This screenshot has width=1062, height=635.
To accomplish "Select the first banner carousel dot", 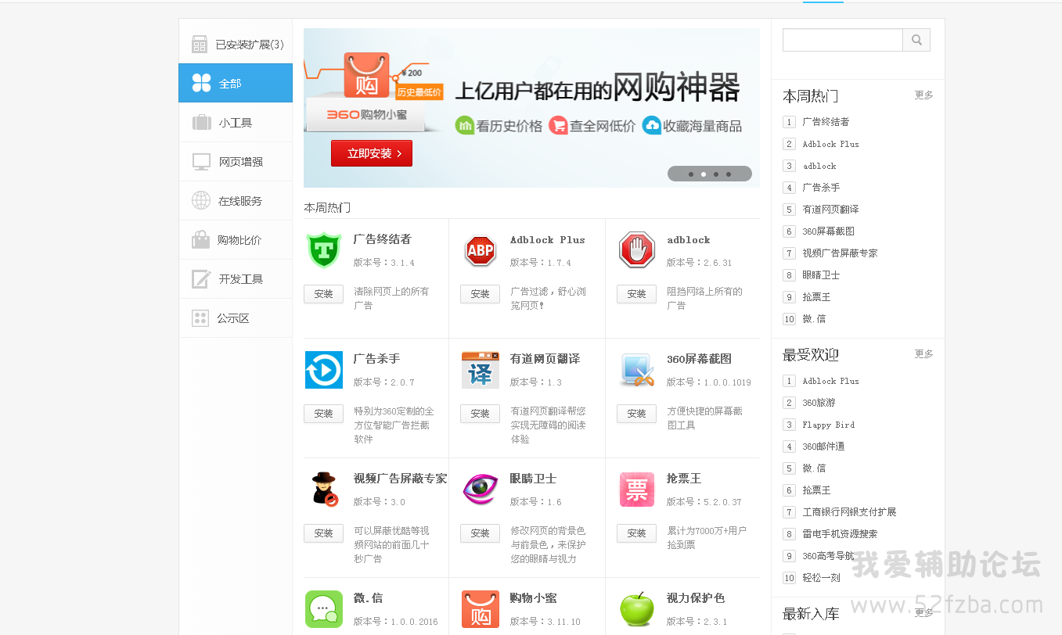I will (x=691, y=174).
